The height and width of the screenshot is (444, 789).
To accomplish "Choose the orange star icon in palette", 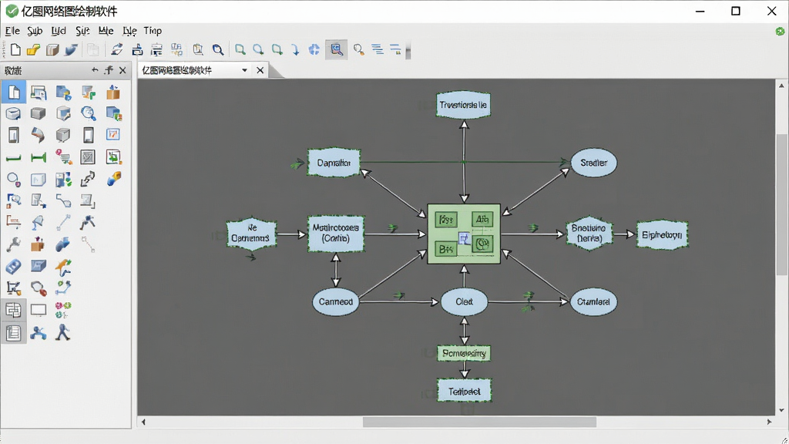I will coord(63,267).
